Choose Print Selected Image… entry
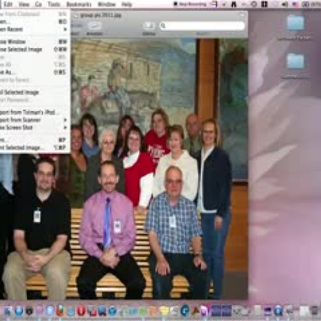The image size is (321, 321). pos(34,148)
